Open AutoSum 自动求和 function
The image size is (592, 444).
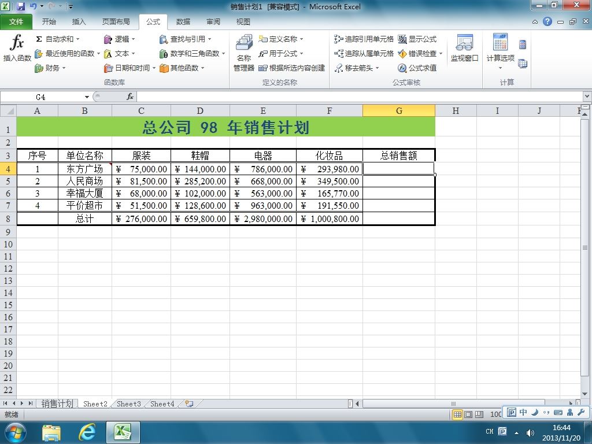(57, 39)
